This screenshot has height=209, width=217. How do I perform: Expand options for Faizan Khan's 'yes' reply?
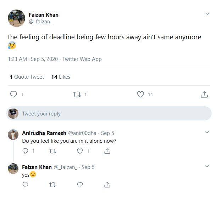(207, 166)
